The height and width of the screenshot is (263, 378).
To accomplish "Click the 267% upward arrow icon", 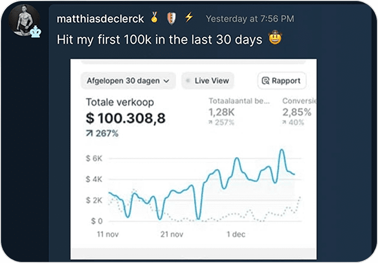I will 89,133.
